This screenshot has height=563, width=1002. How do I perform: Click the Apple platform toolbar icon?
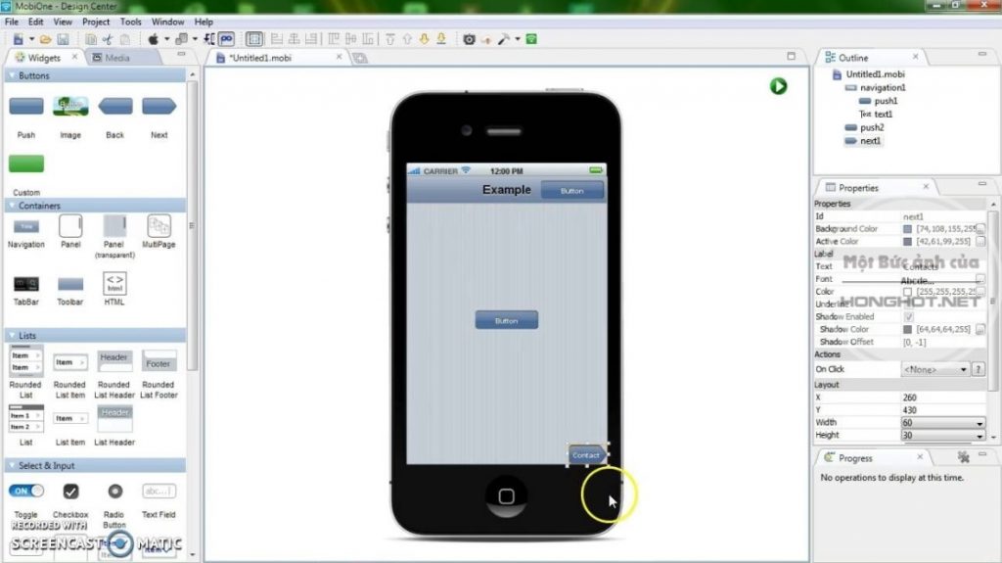pyautogui.click(x=154, y=40)
